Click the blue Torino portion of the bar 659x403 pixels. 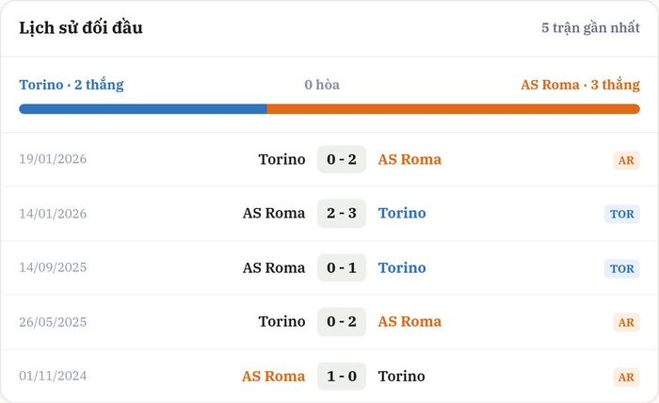(143, 109)
